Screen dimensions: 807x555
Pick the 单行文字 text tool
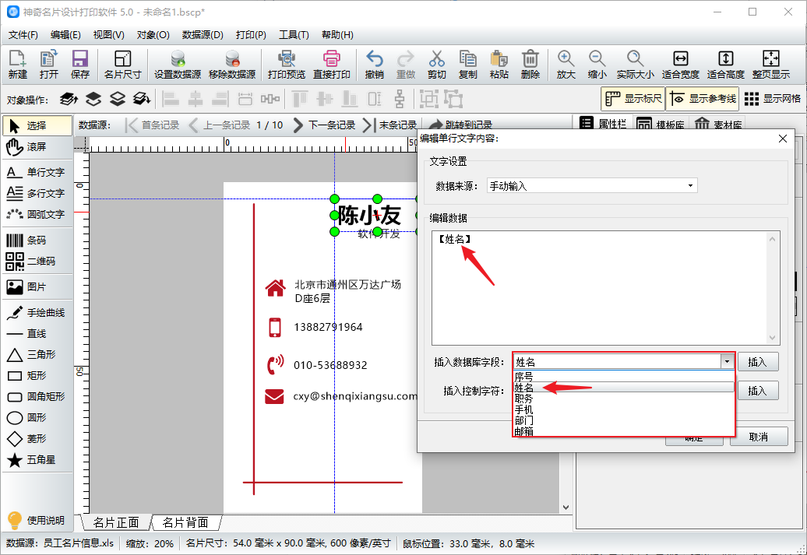click(37, 172)
